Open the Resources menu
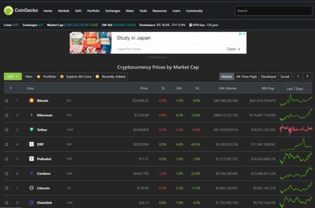The height and width of the screenshot is (208, 315). coord(160,11)
